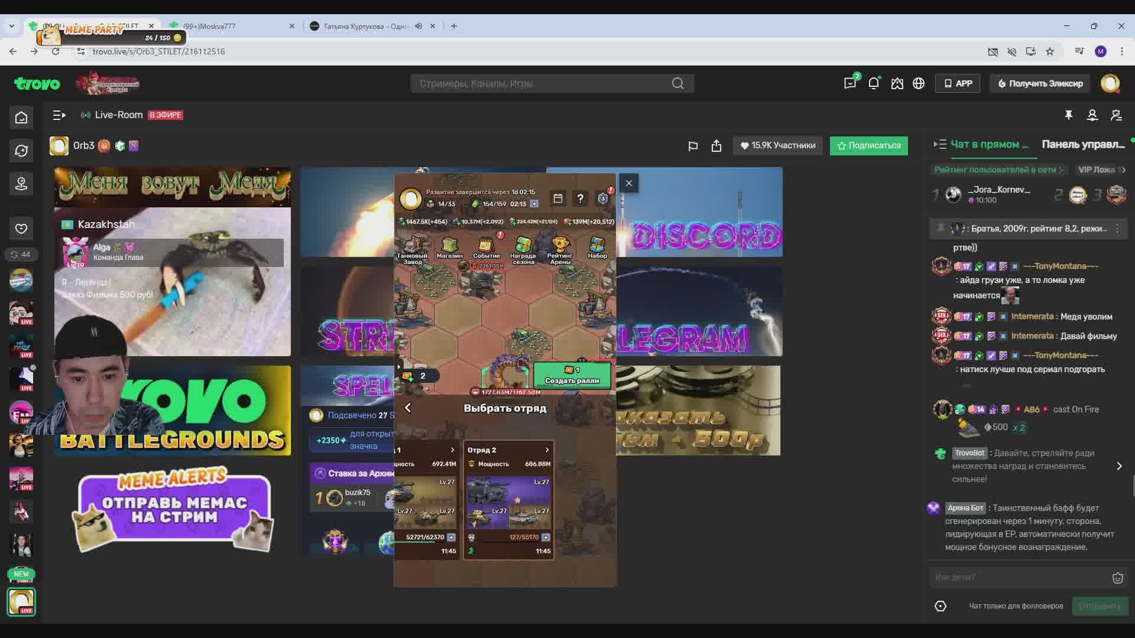Viewport: 1135px width, 638px height.
Task: Click the chat panel scrollbar
Action: click(x=1133, y=486)
